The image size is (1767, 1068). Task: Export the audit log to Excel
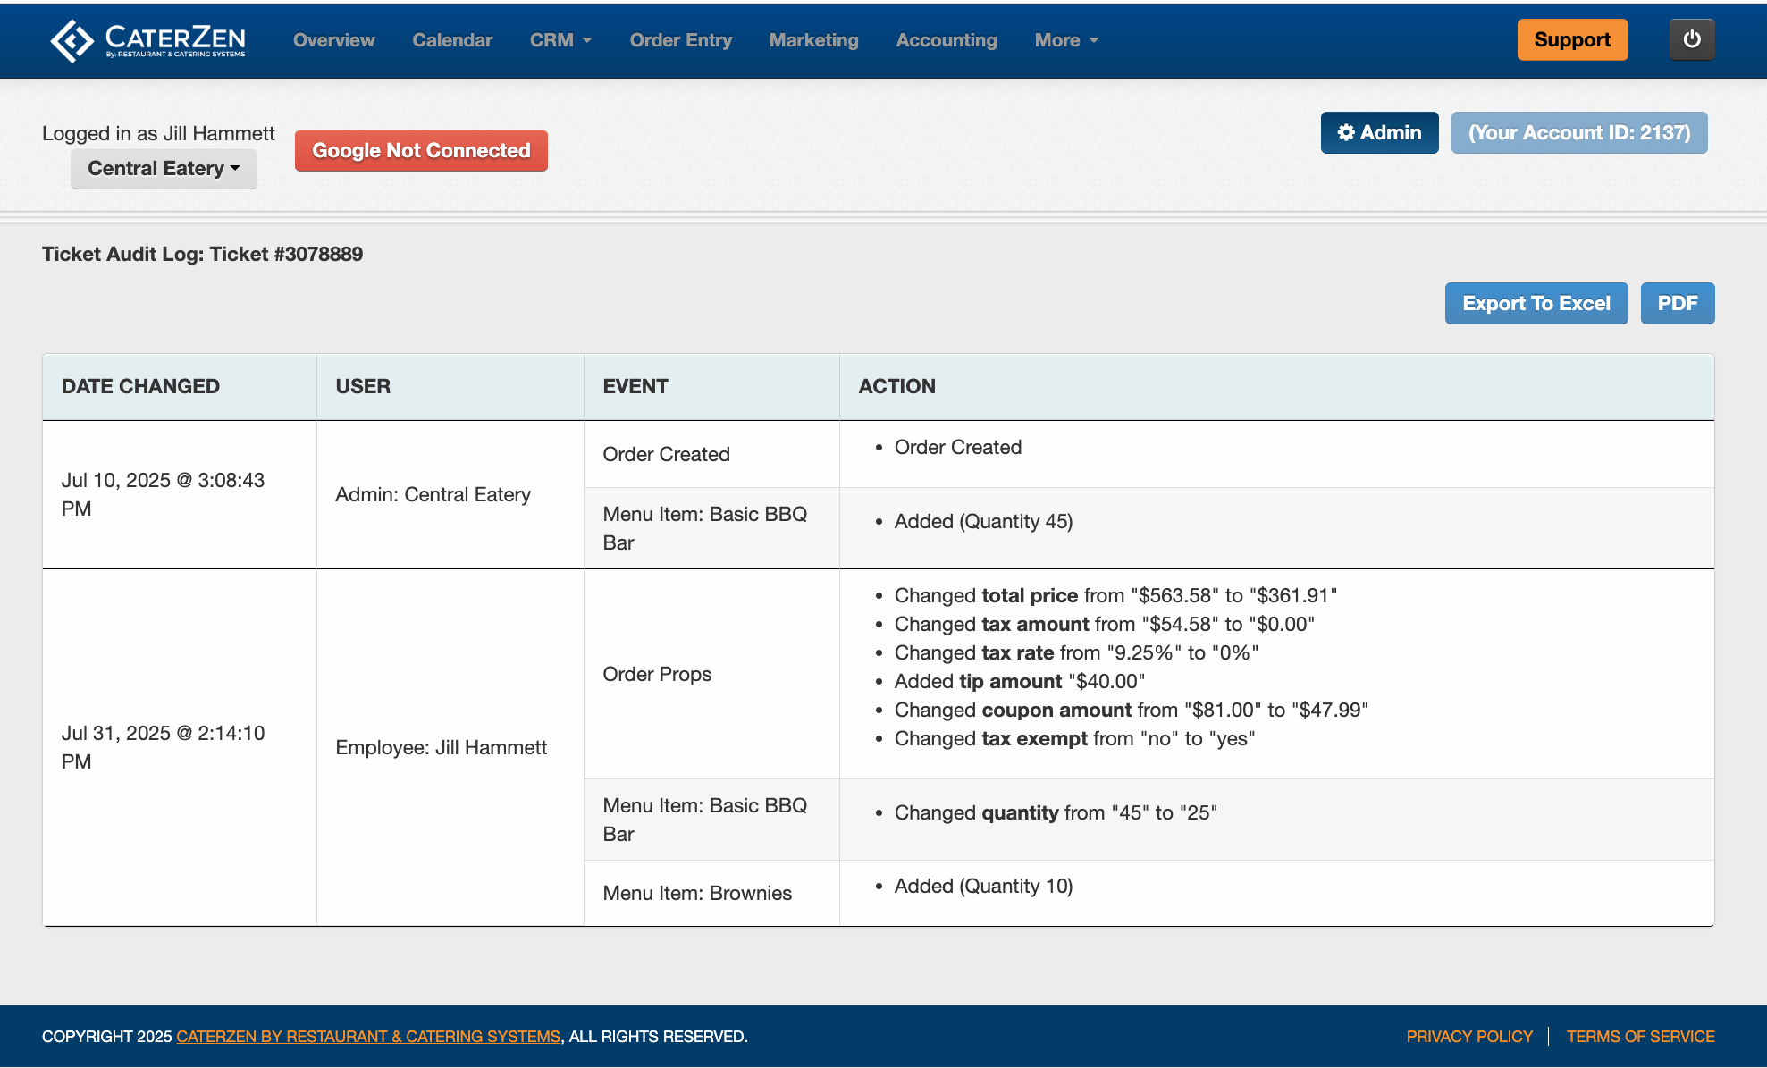click(x=1536, y=303)
